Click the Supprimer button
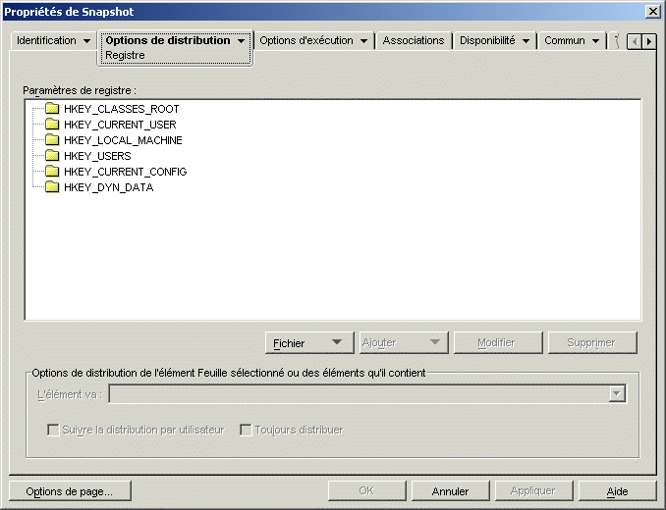 592,342
